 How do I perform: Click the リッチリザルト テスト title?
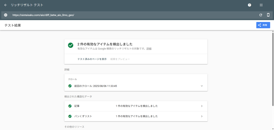click(27, 5)
